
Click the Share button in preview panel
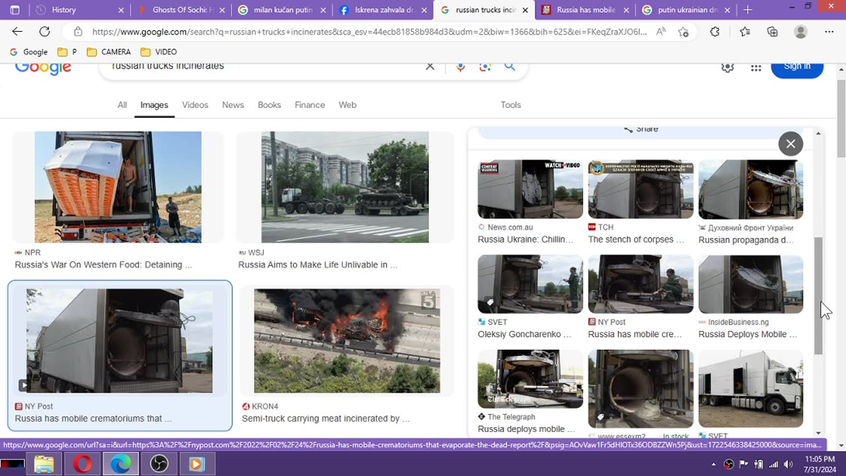tap(640, 130)
